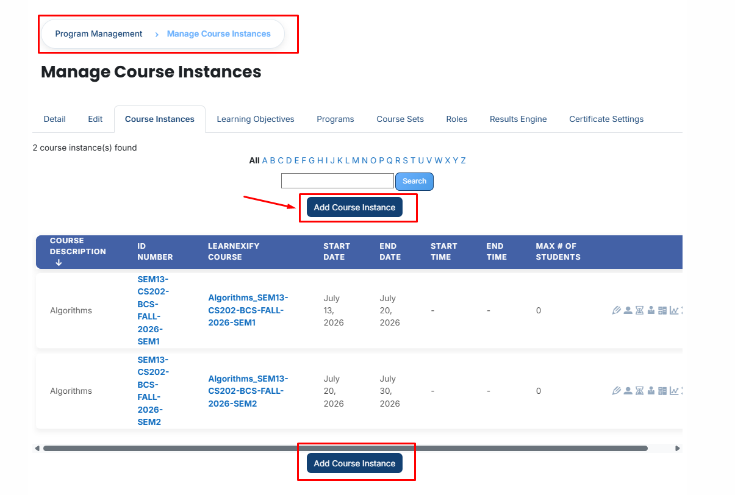Sort by the Course Description column header
The height and width of the screenshot is (495, 735).
(x=78, y=252)
